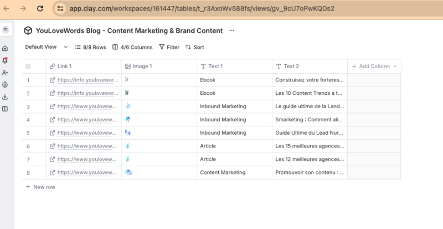
Task: Select 'Promouvoir son contenu' cell
Action: point(310,172)
